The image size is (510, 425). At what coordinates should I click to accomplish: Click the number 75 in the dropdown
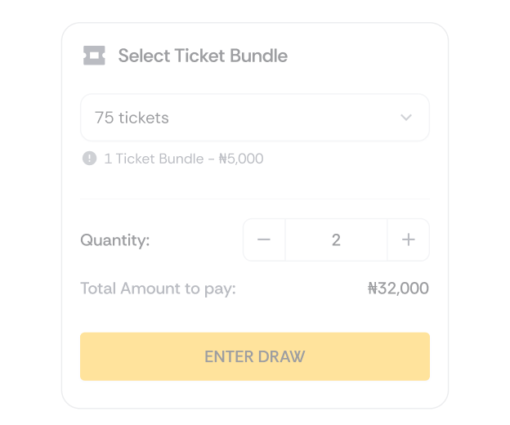104,118
